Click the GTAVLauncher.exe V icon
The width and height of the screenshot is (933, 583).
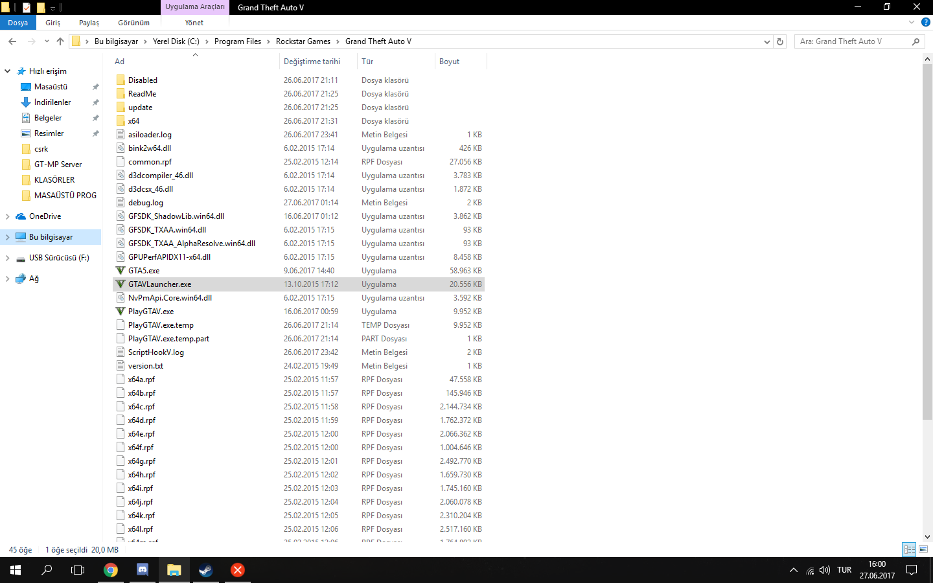(121, 284)
